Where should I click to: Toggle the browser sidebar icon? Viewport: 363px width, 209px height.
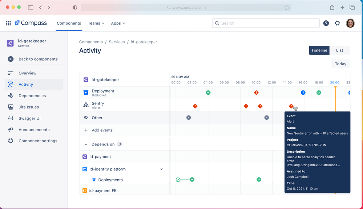pos(31,7)
